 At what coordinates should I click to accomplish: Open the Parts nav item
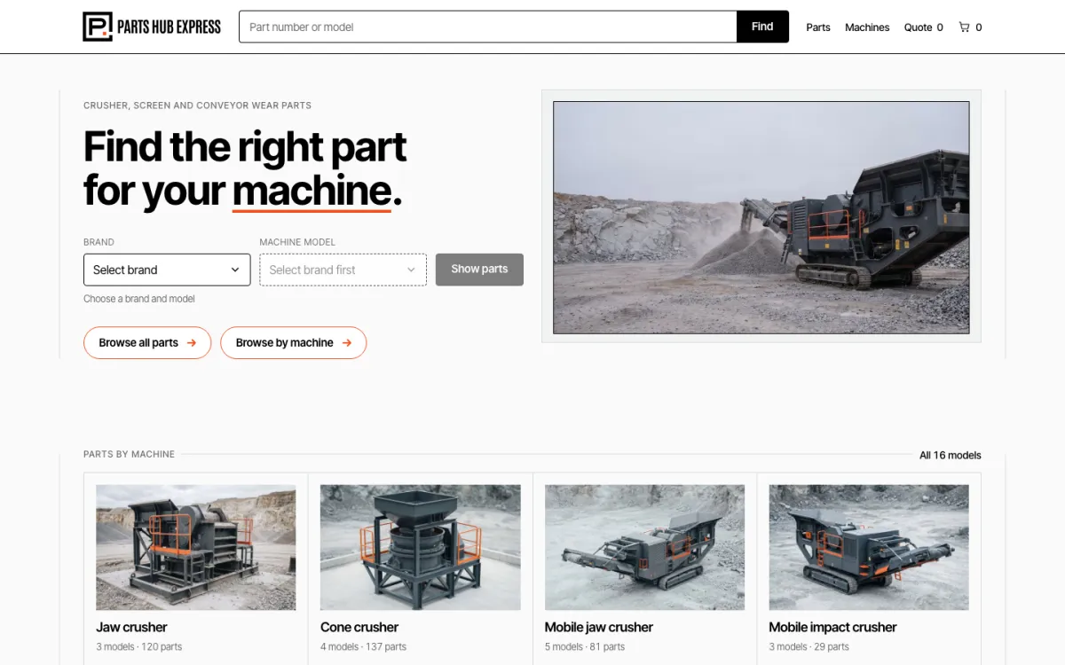(x=818, y=27)
